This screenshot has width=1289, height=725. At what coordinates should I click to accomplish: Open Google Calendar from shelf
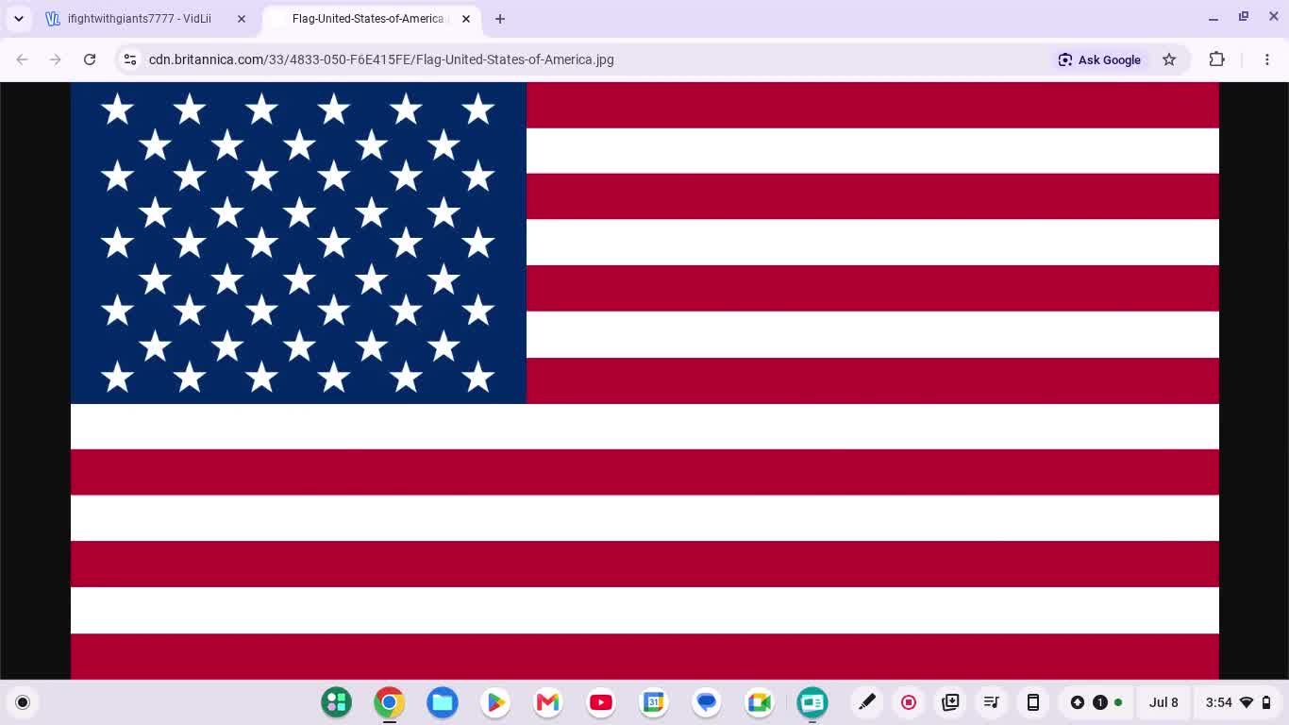(x=654, y=702)
